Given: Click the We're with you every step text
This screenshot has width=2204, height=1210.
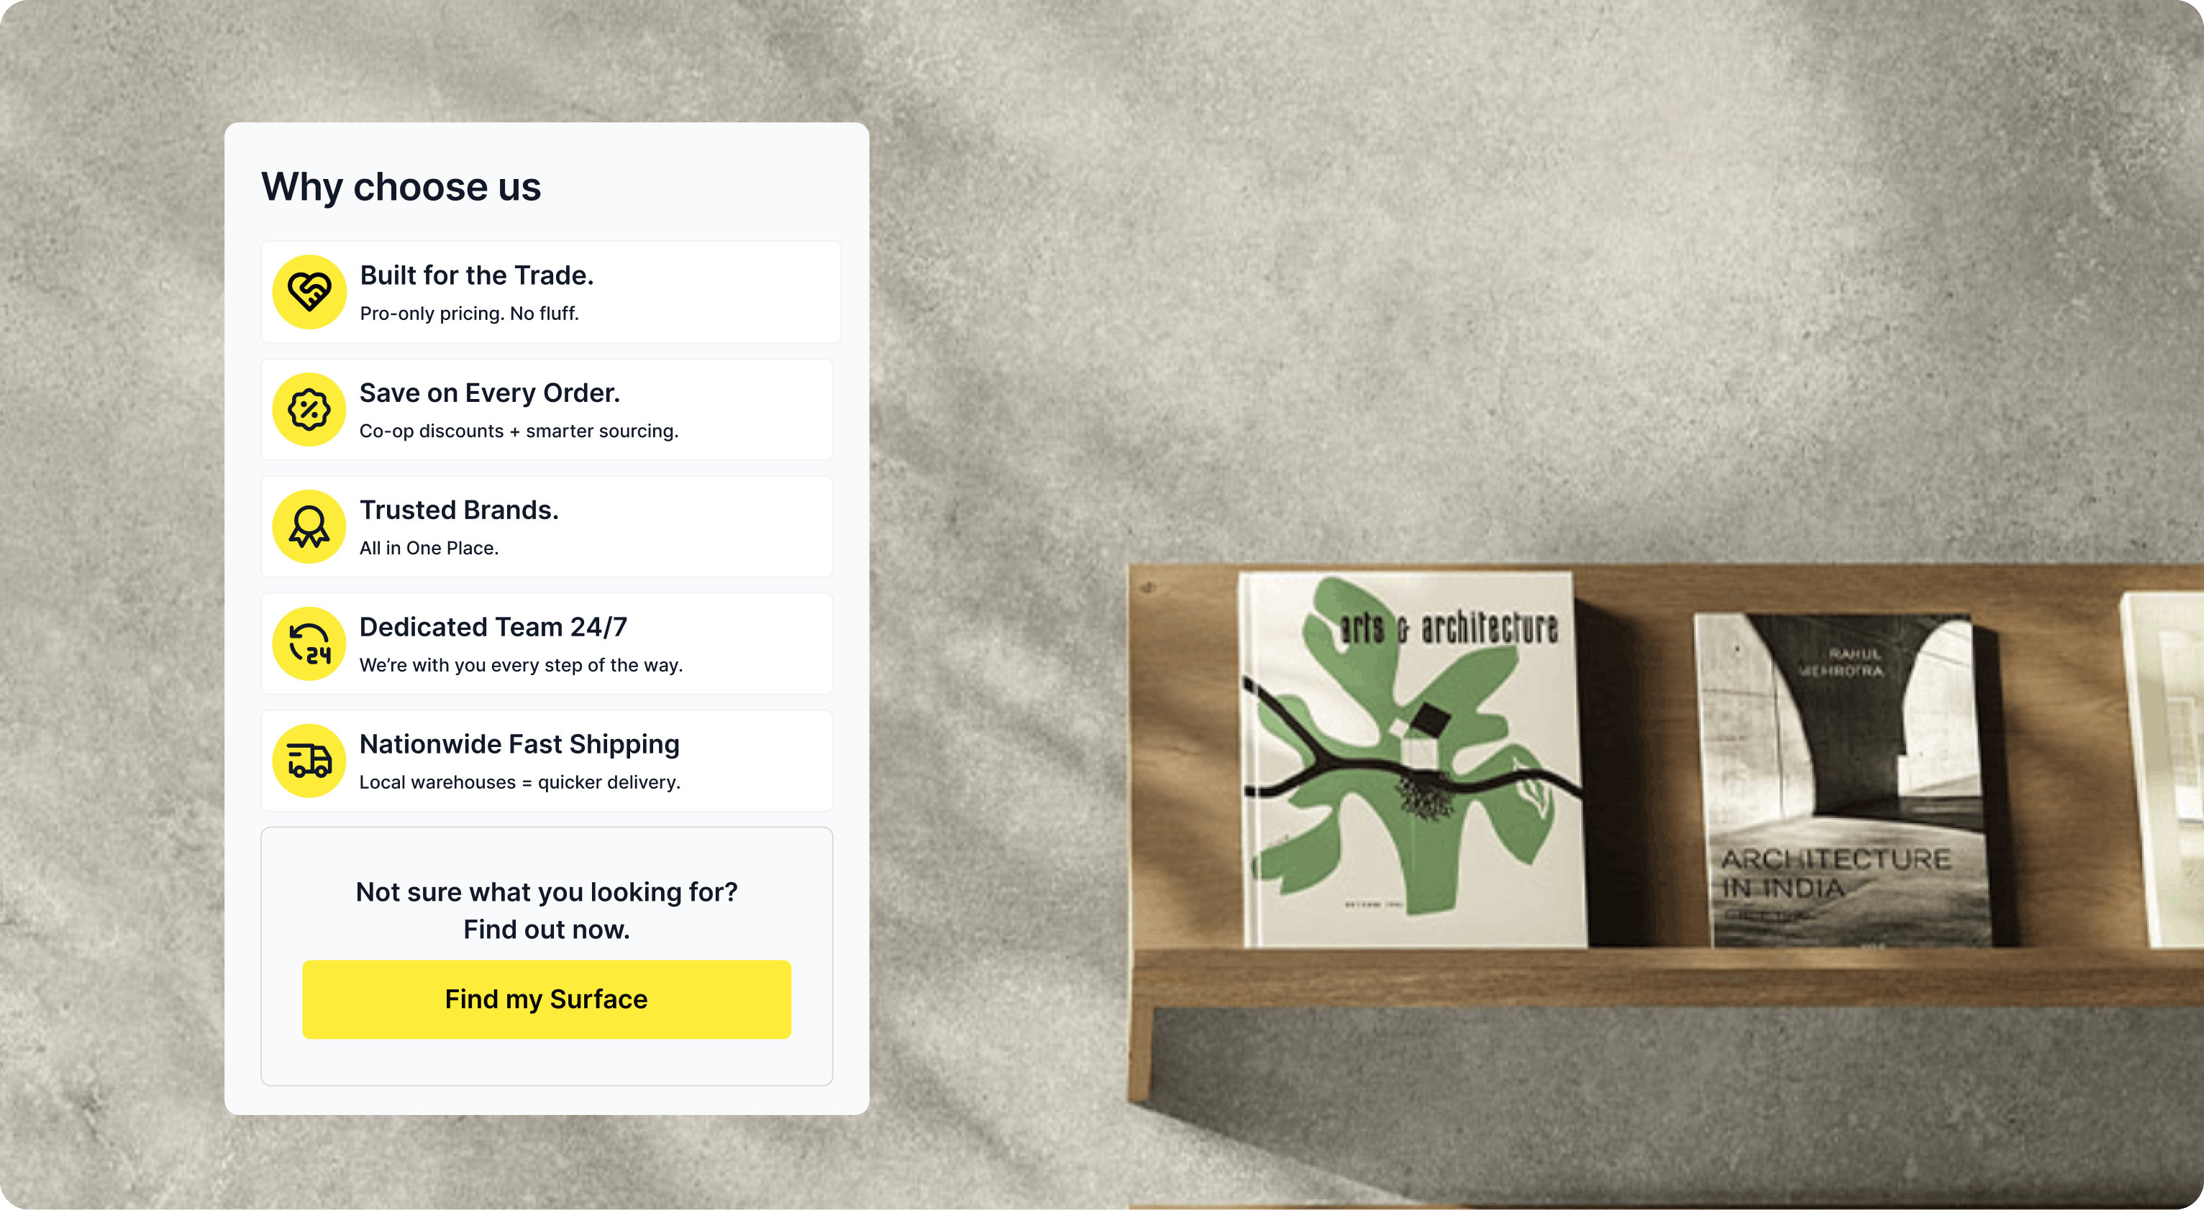Looking at the screenshot, I should 521,665.
